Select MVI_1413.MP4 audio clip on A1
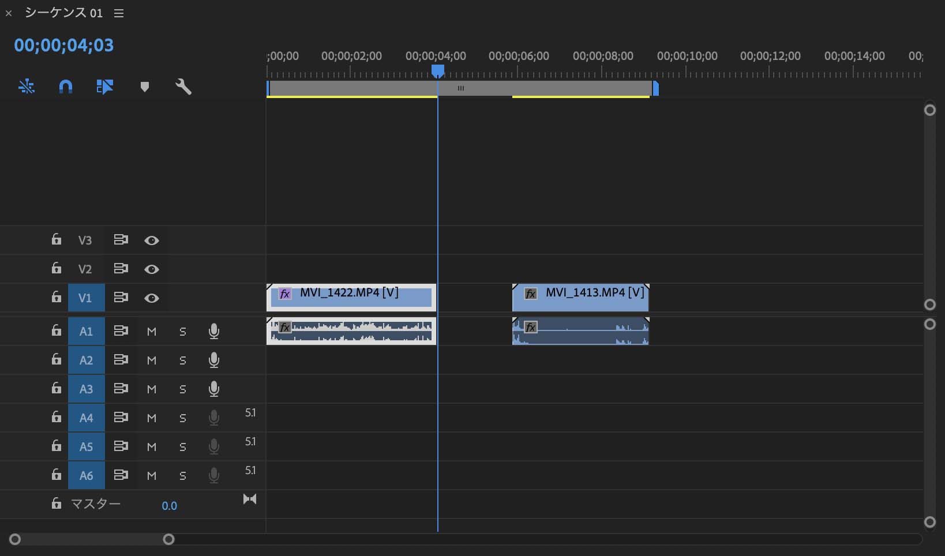 tap(581, 331)
